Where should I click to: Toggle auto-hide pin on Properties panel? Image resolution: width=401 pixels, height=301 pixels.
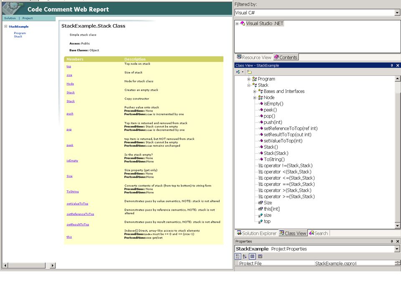coord(392,241)
